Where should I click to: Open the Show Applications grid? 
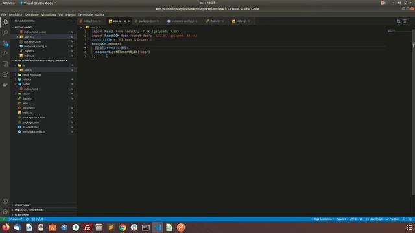pyautogui.click(x=409, y=227)
